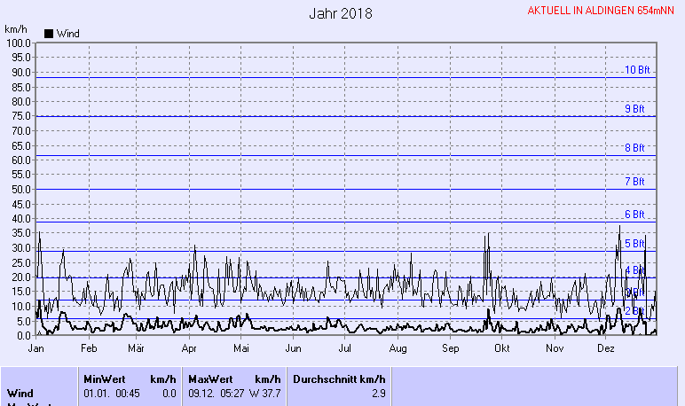Click the max value W 37.7 cell
The width and height of the screenshot is (685, 406).
263,393
